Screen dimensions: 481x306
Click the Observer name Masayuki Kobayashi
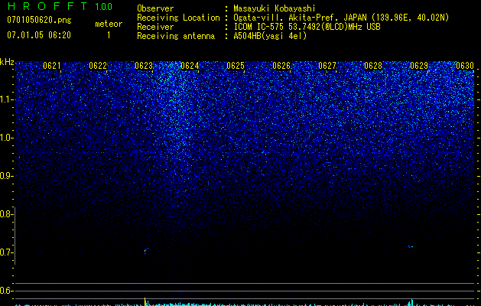[x=275, y=8]
